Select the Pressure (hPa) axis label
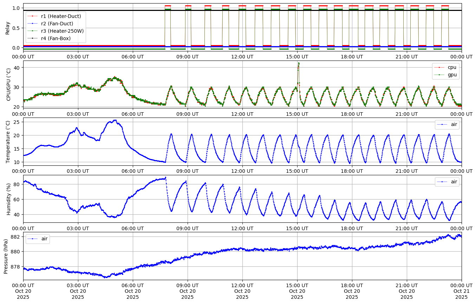The height and width of the screenshot is (303, 476). [x=6, y=256]
